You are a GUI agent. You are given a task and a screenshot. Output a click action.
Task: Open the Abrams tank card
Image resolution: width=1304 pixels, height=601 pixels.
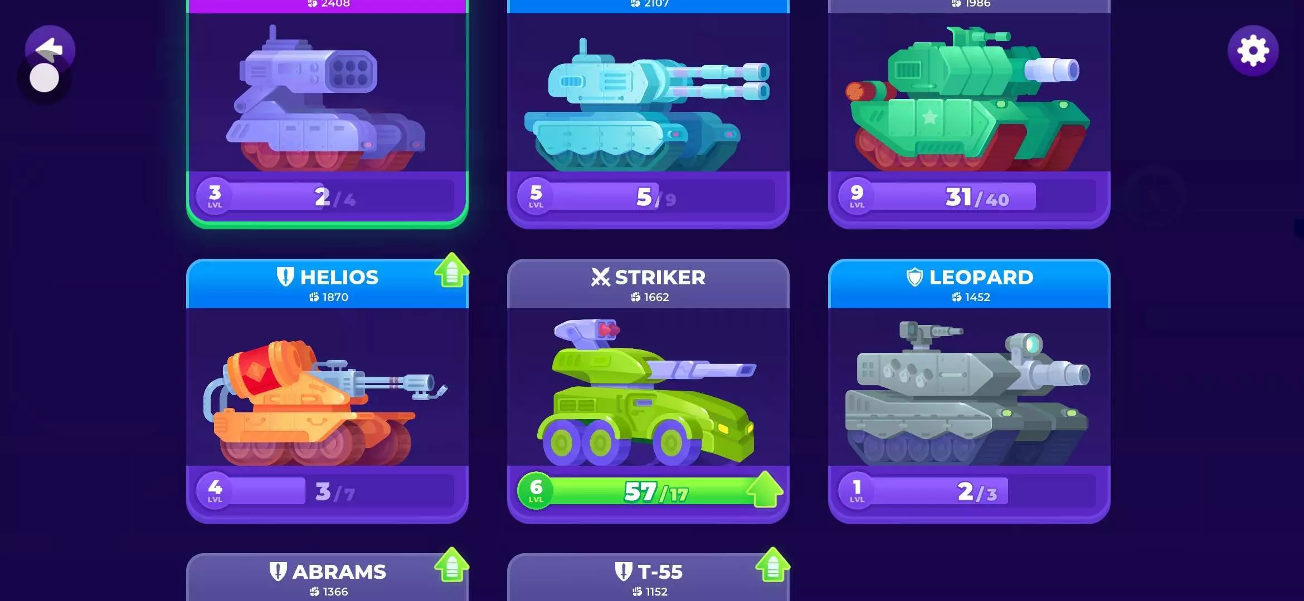327,577
